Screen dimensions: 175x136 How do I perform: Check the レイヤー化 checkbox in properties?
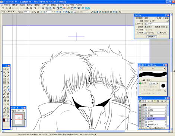(x=145, y=33)
